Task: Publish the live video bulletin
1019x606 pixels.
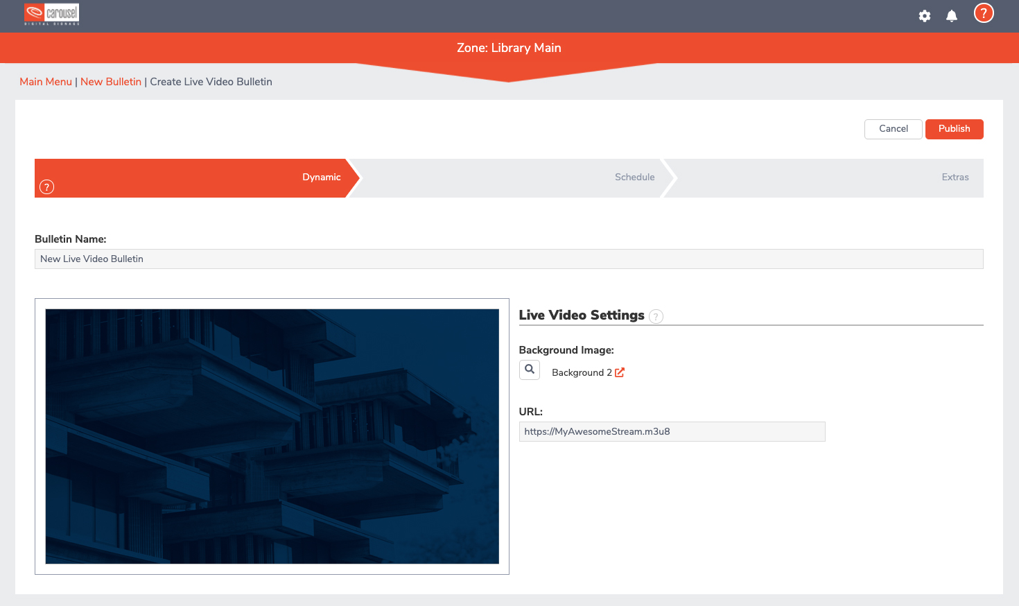Action: click(x=954, y=129)
